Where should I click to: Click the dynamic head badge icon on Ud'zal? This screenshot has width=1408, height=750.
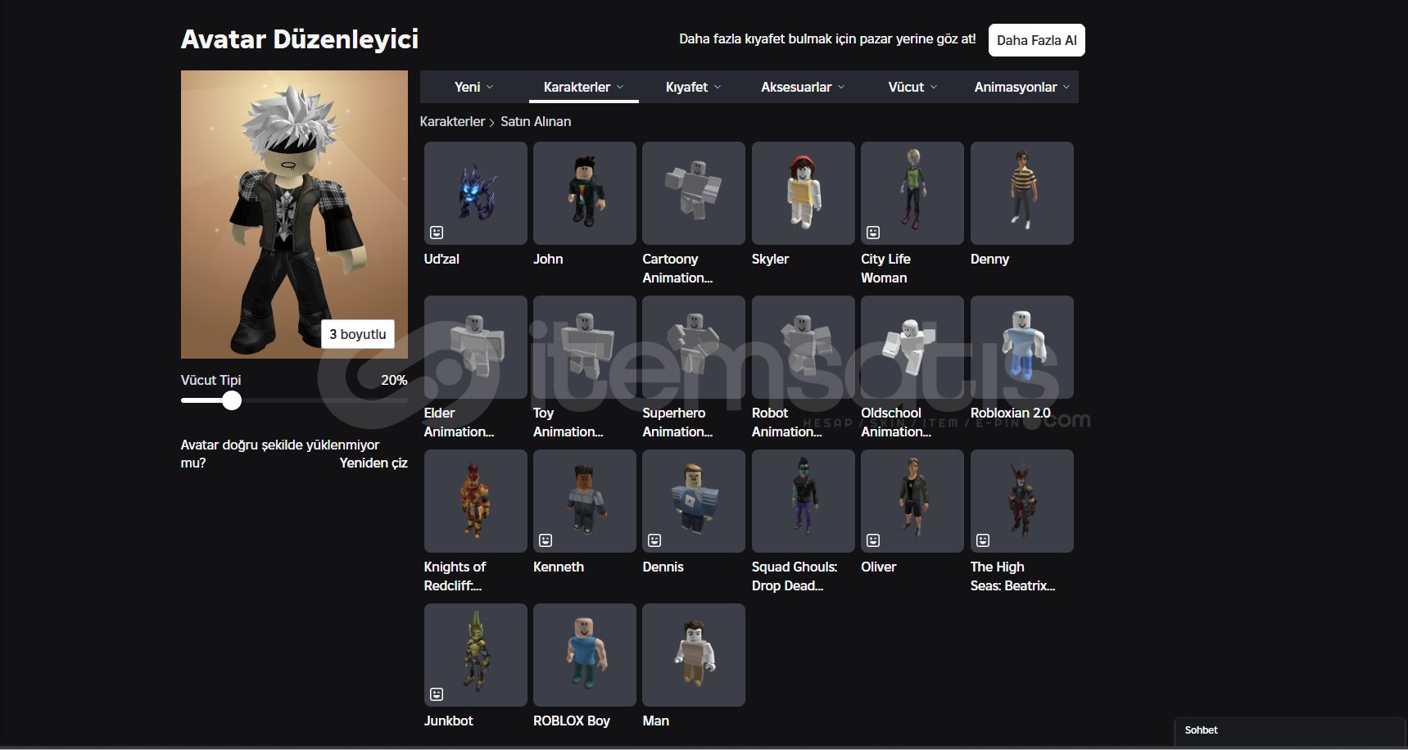point(437,233)
